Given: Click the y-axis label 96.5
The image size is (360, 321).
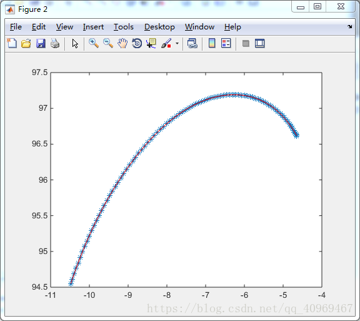Looking at the screenshot, I should coord(40,144).
